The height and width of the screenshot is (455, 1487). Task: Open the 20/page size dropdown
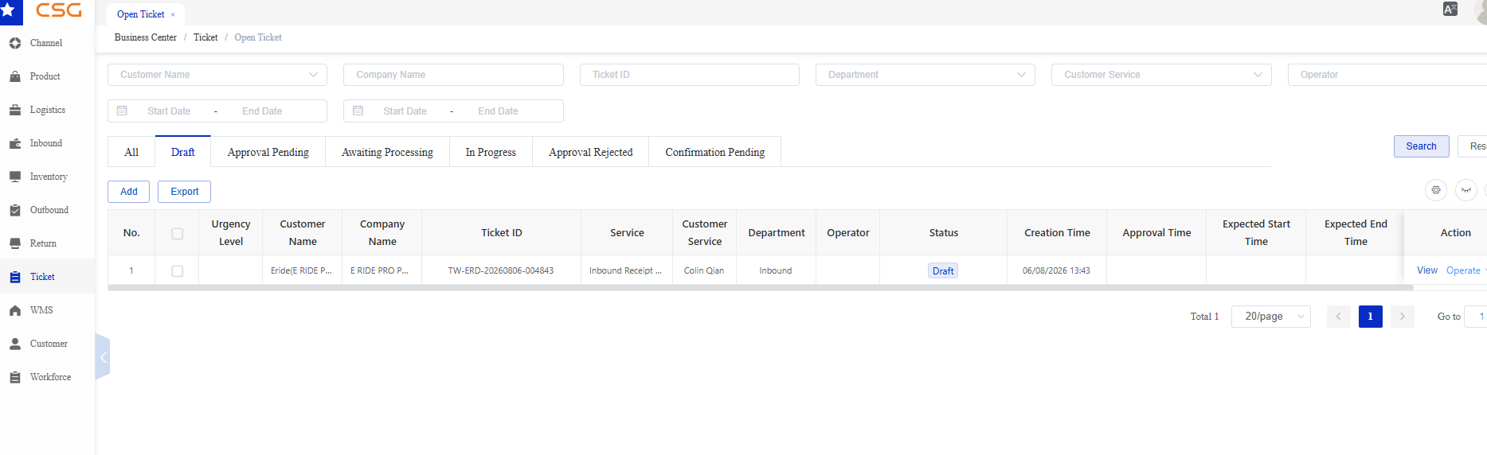click(x=1271, y=317)
